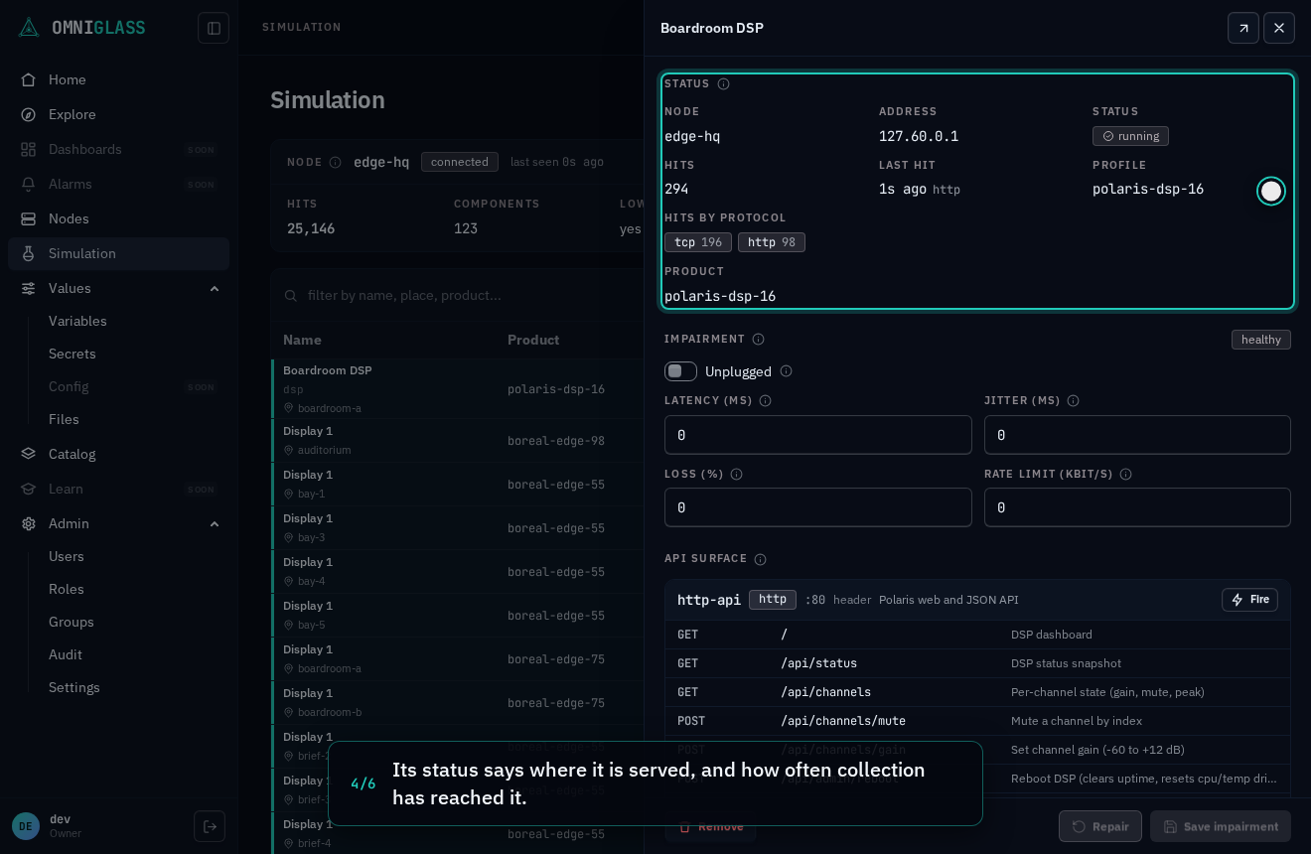Click the tcp 196 protocol badge
Viewport: 1311px width, 854px height.
pos(698,242)
